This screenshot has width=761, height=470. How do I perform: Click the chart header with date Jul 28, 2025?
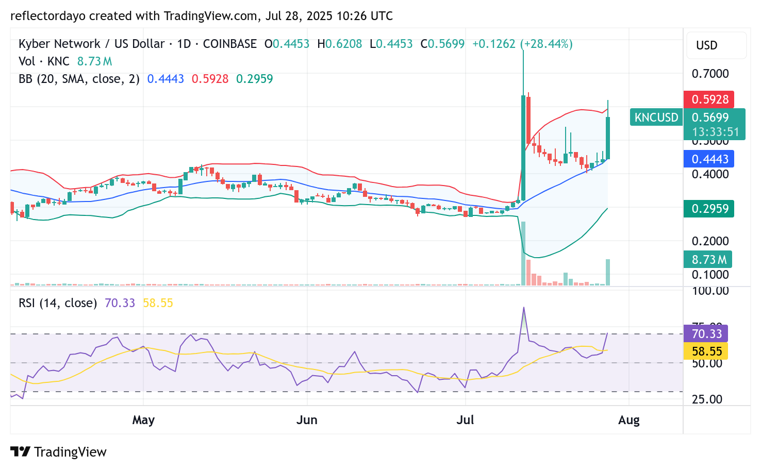tap(202, 16)
